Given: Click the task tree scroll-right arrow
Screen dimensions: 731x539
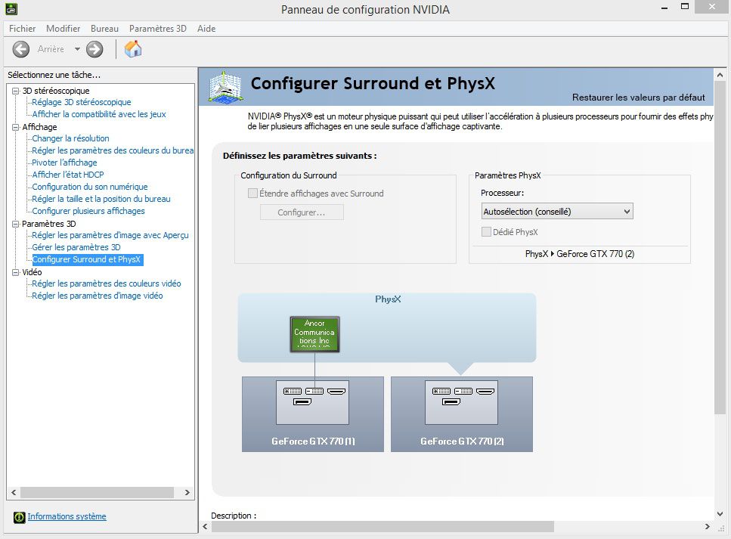Looking at the screenshot, I should 187,492.
